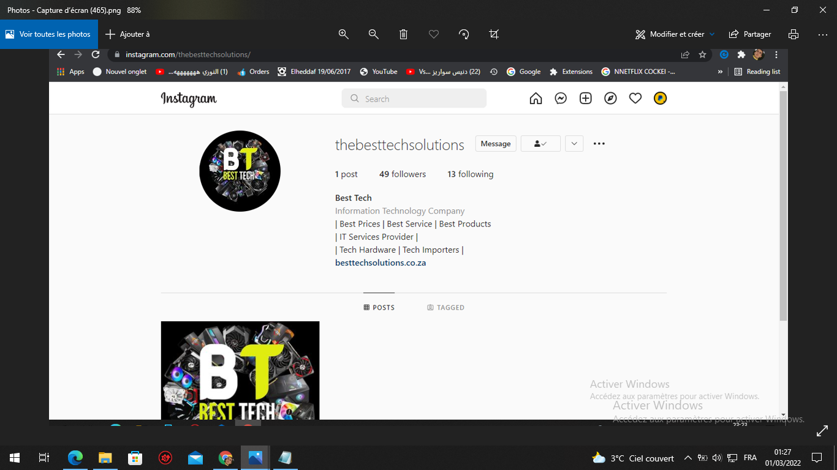The height and width of the screenshot is (470, 837).
Task: Open Task View on taskbar
Action: click(x=44, y=458)
